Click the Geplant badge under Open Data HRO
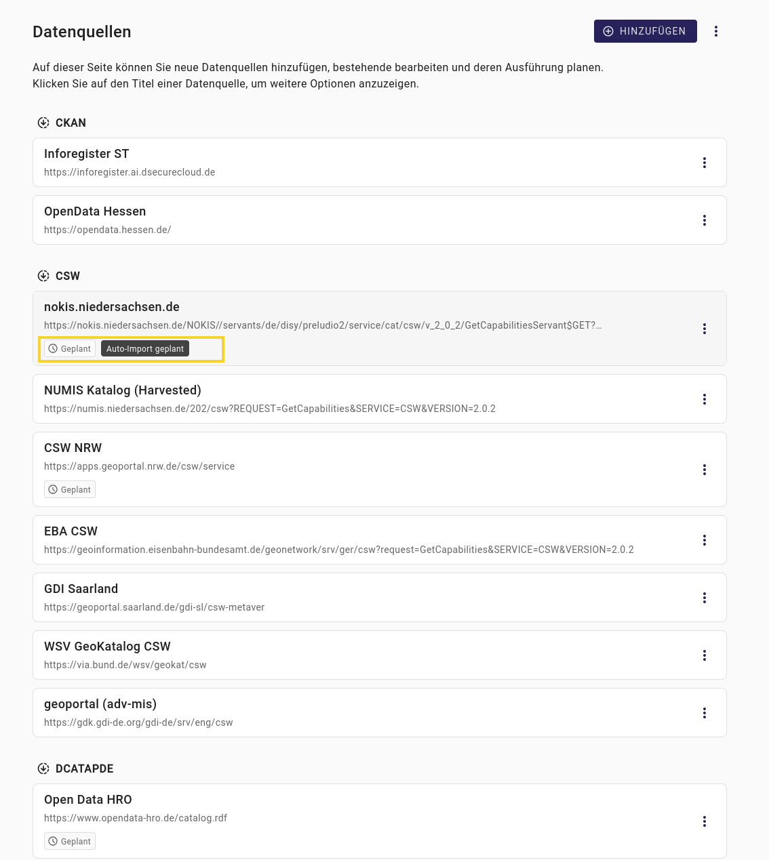Image resolution: width=769 pixels, height=860 pixels. 70,842
